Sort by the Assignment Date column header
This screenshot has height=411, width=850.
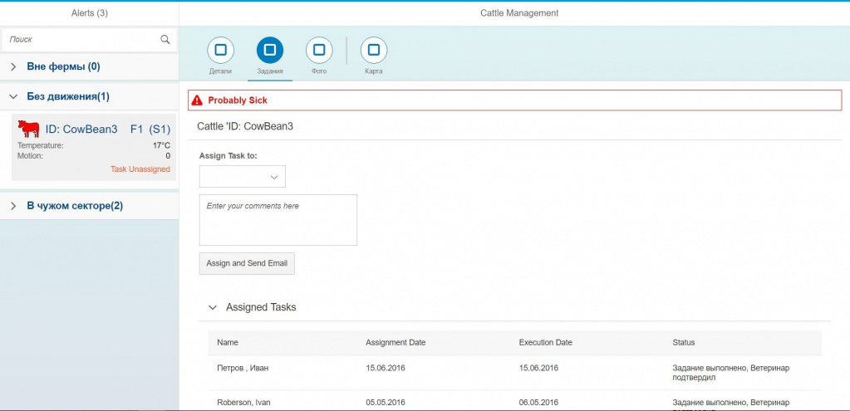396,342
